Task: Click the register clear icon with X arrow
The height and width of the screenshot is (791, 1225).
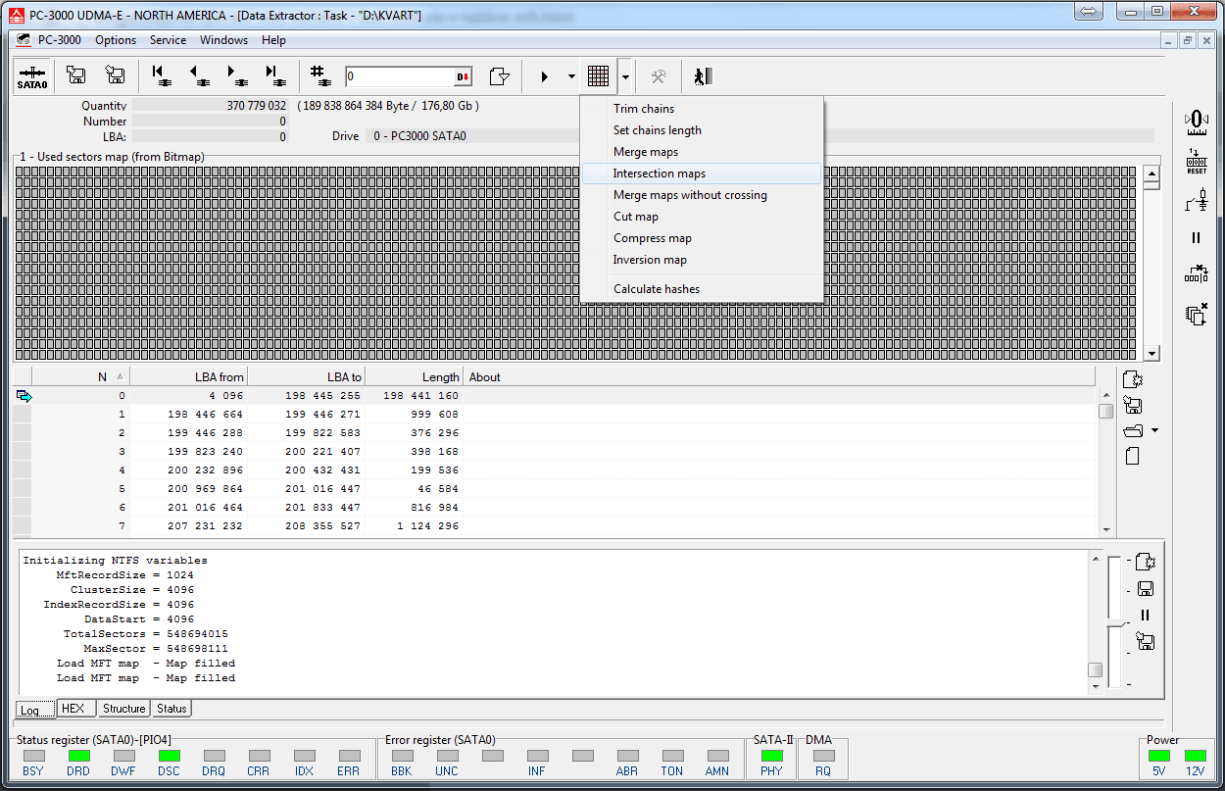Action: [1197, 274]
